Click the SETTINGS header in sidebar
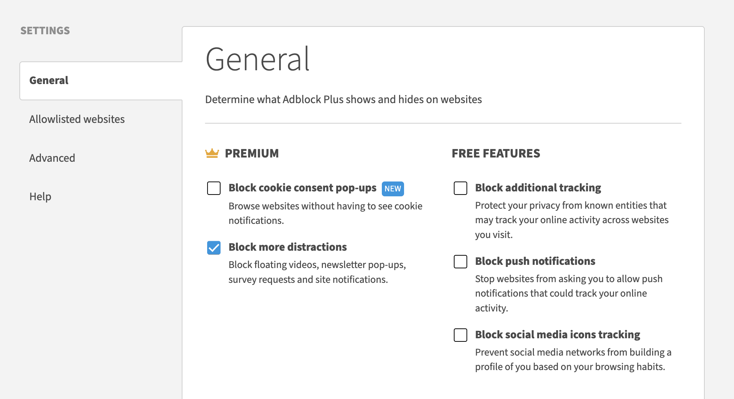 coord(45,31)
